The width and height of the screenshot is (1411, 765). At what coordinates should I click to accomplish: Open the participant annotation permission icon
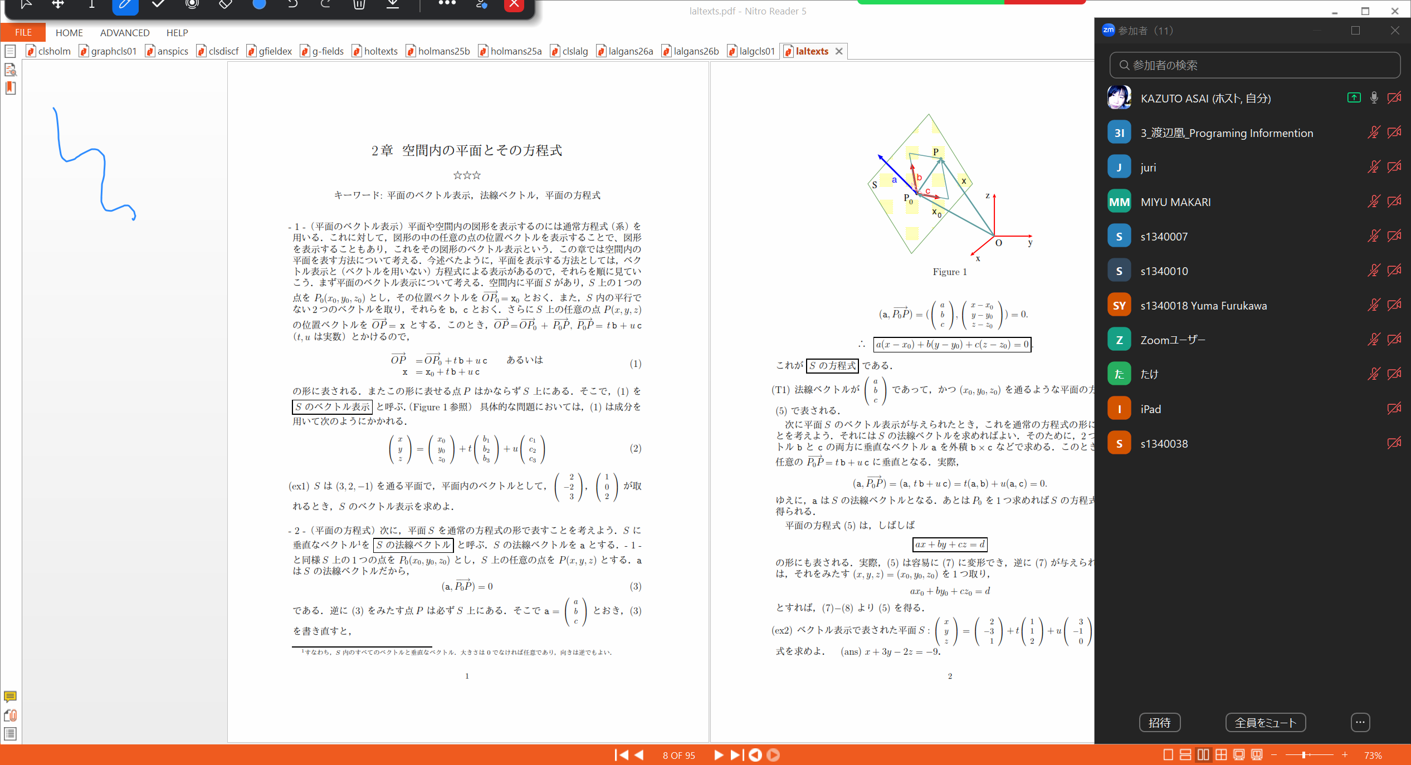[482, 4]
